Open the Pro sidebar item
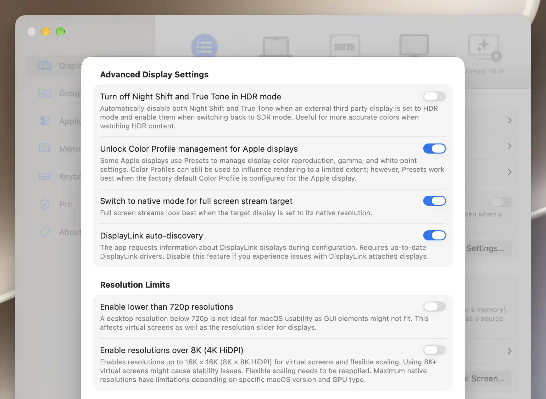Image resolution: width=546 pixels, height=399 pixels. [65, 204]
